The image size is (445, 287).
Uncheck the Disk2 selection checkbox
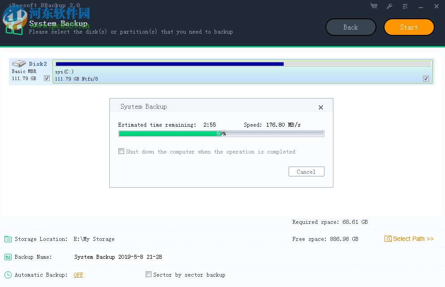(x=47, y=77)
